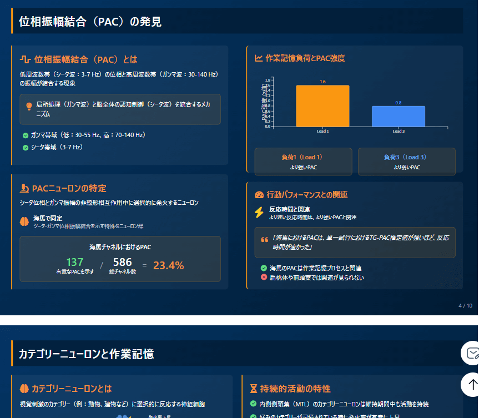Click the シータ位相とガンマ振幅の非線形相互作用 description
Image resolution: width=479 pixels, height=418 pixels.
109,203
